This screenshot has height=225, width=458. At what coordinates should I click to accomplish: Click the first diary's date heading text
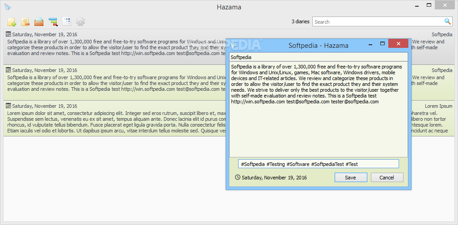(45, 34)
